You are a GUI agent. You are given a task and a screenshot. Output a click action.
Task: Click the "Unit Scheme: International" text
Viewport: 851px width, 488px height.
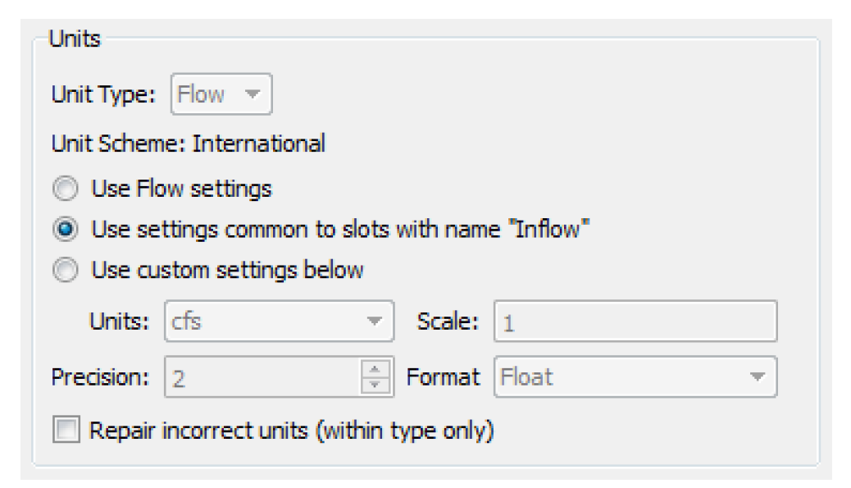(x=188, y=144)
